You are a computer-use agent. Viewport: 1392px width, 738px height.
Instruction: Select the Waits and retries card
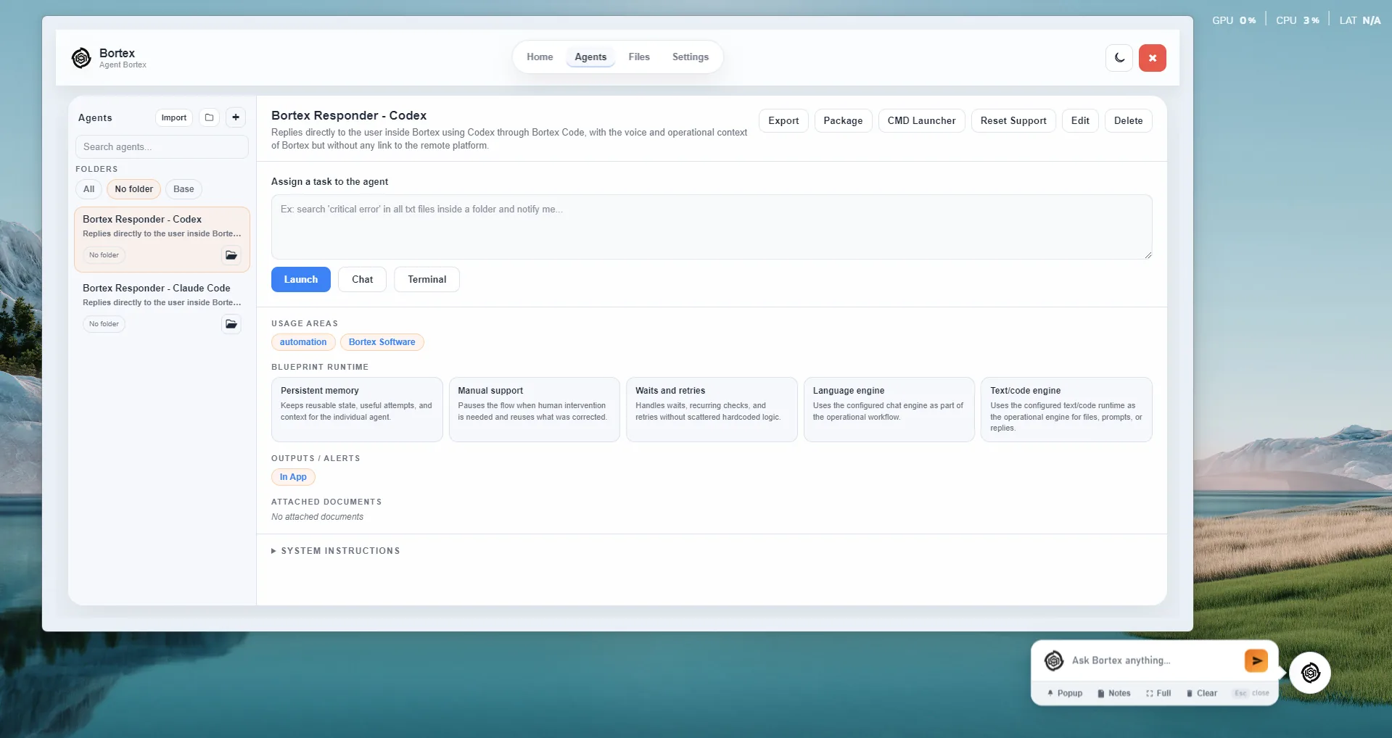pos(712,410)
